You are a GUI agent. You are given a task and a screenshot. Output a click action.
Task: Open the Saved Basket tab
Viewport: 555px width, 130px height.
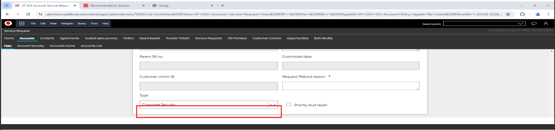click(x=150, y=38)
